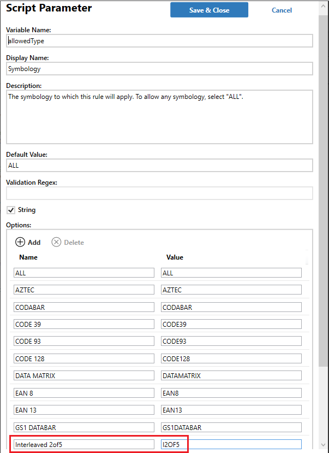
Task: Focus the Variable Name field
Action: pos(159,41)
